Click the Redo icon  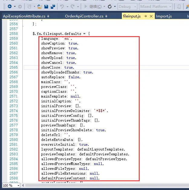[x=73, y=6]
